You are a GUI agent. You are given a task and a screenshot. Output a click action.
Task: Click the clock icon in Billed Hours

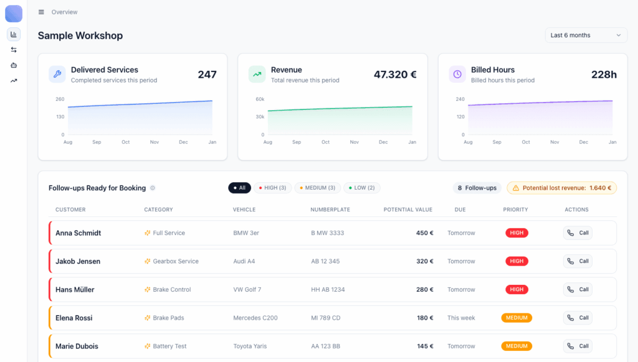tap(457, 75)
